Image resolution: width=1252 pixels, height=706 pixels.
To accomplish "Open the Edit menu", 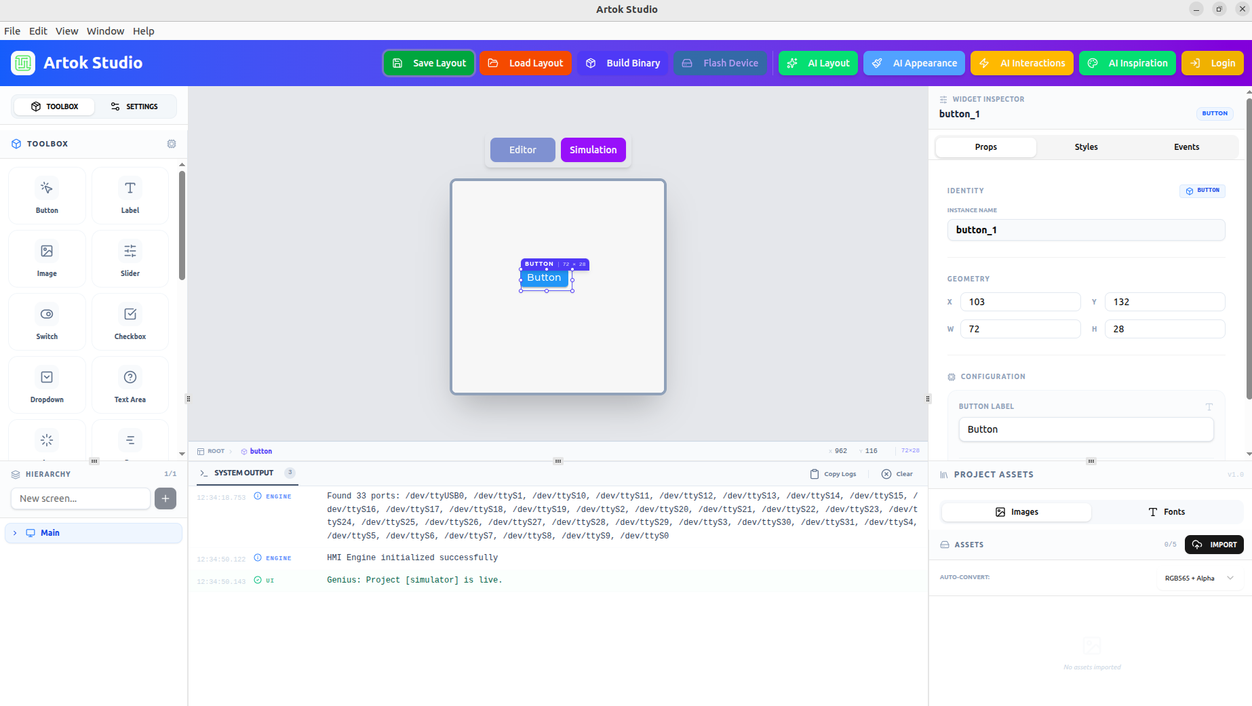I will pyautogui.click(x=37, y=31).
